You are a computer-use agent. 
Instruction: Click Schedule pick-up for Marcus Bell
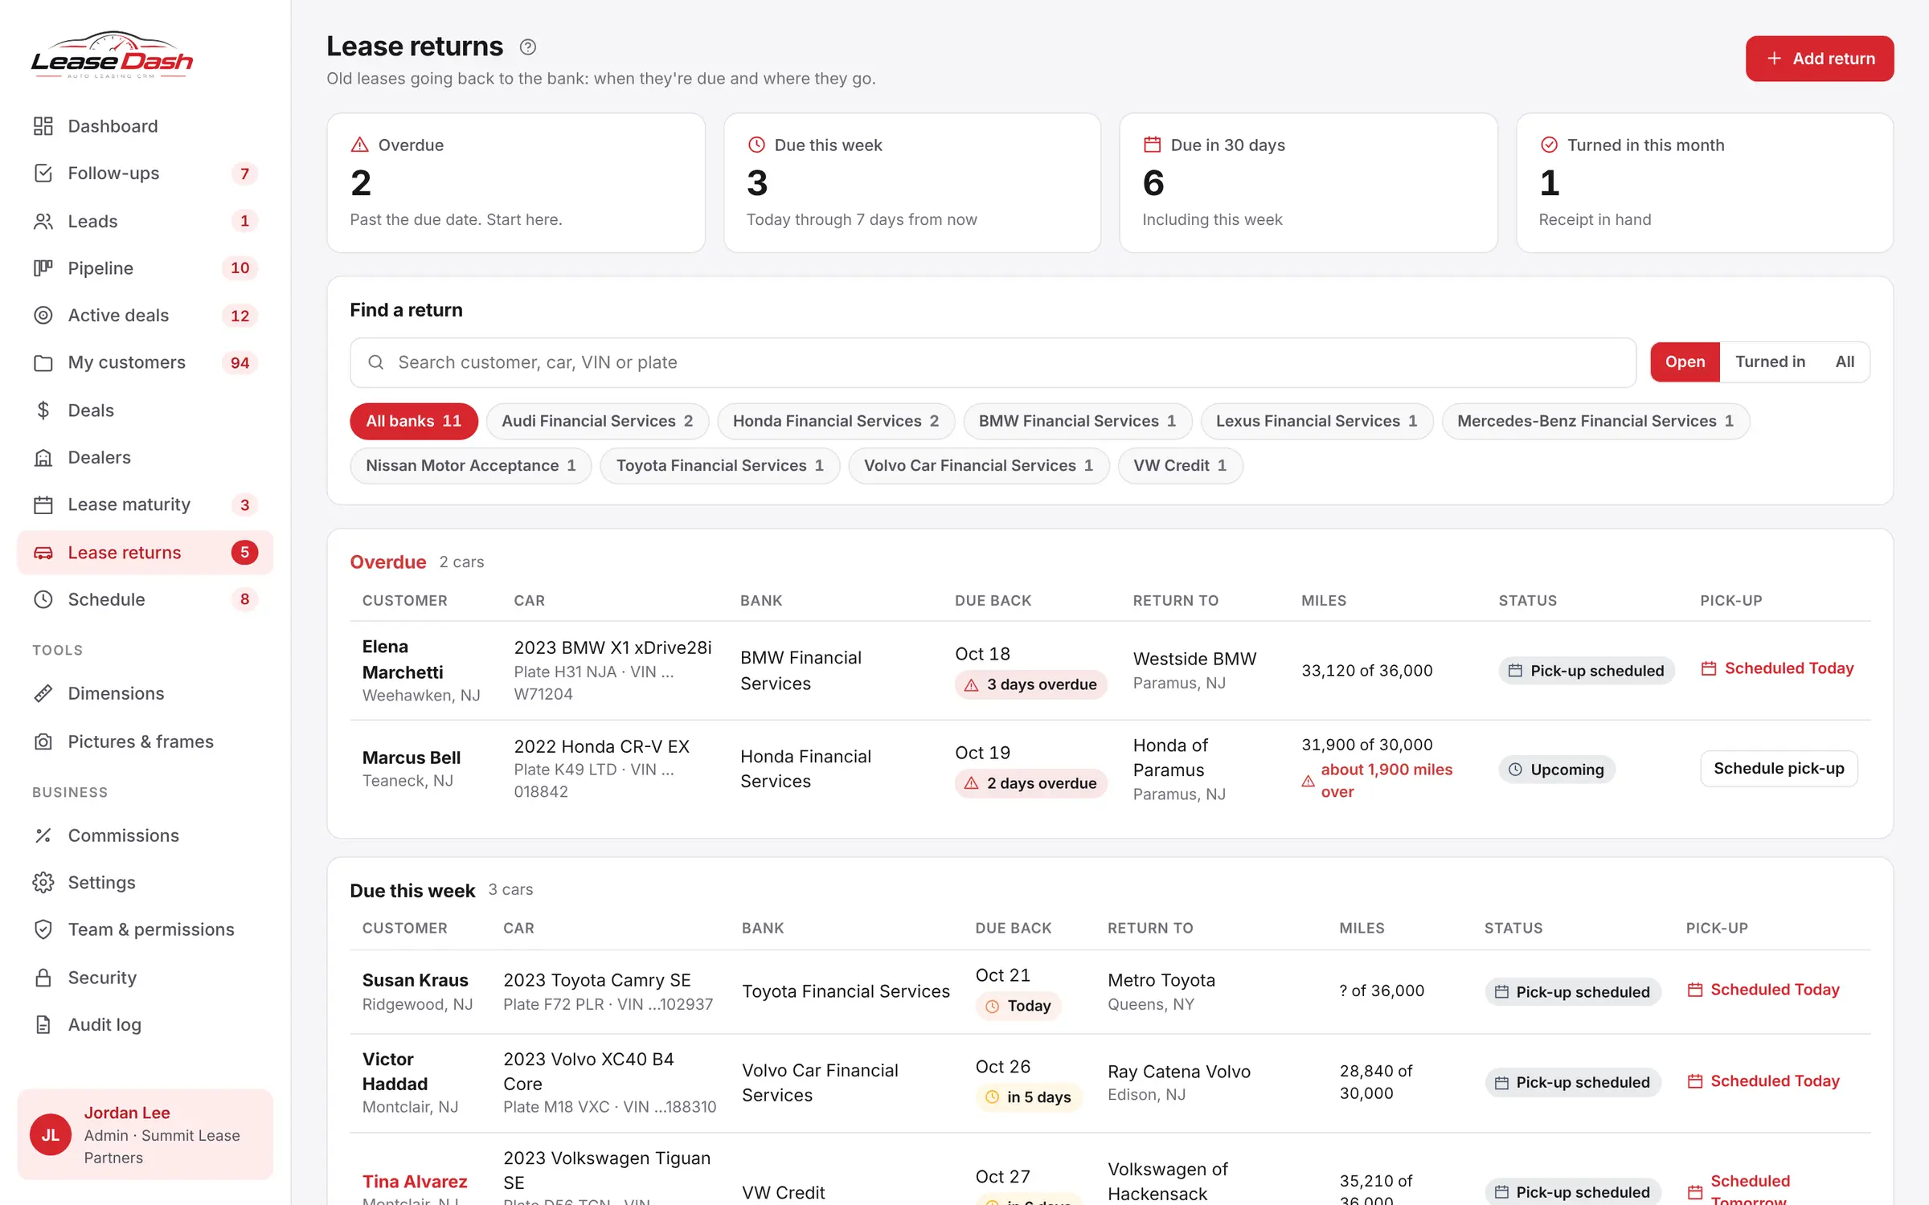pos(1779,769)
